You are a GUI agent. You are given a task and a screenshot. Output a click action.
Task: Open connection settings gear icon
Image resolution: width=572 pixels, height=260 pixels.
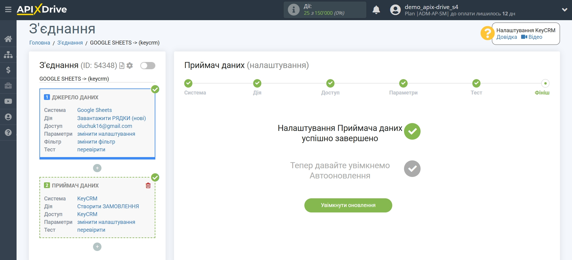(130, 66)
